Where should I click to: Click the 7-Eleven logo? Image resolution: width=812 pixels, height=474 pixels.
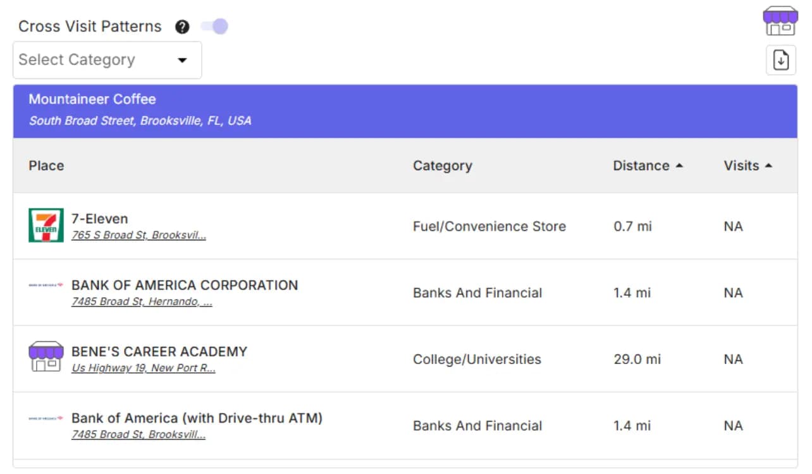(46, 226)
